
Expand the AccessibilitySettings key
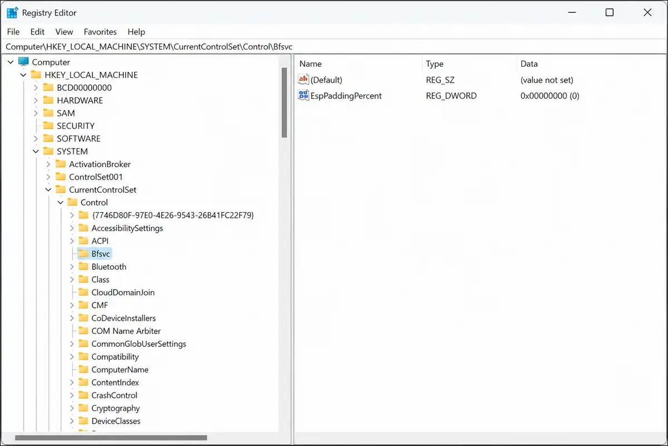[72, 228]
